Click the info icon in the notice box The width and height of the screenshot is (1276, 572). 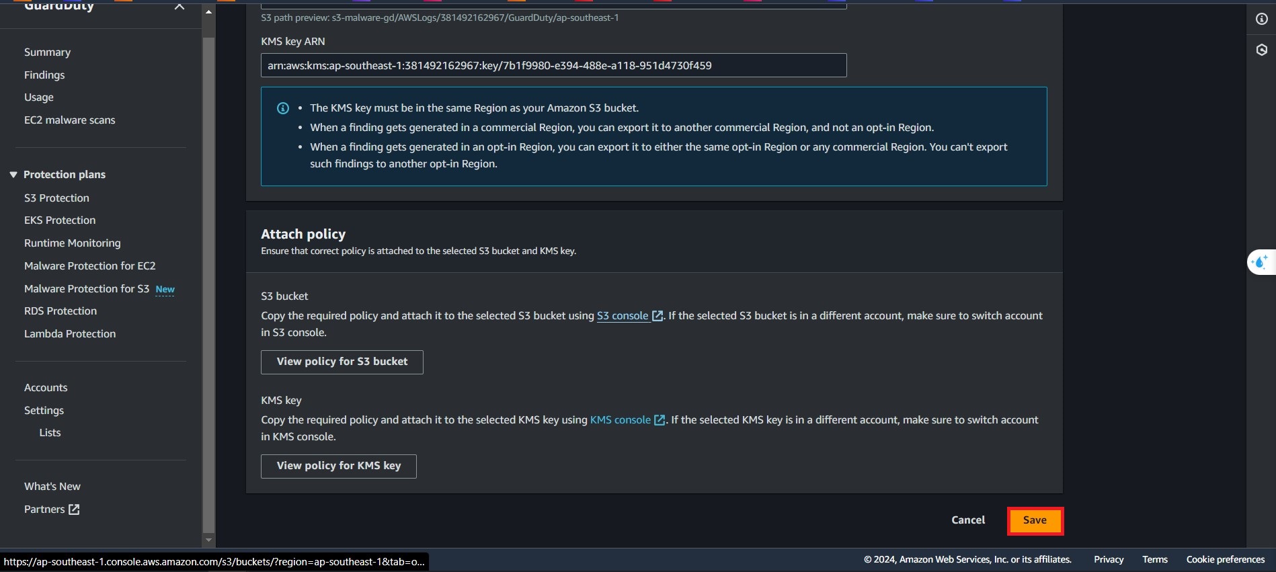(x=283, y=108)
